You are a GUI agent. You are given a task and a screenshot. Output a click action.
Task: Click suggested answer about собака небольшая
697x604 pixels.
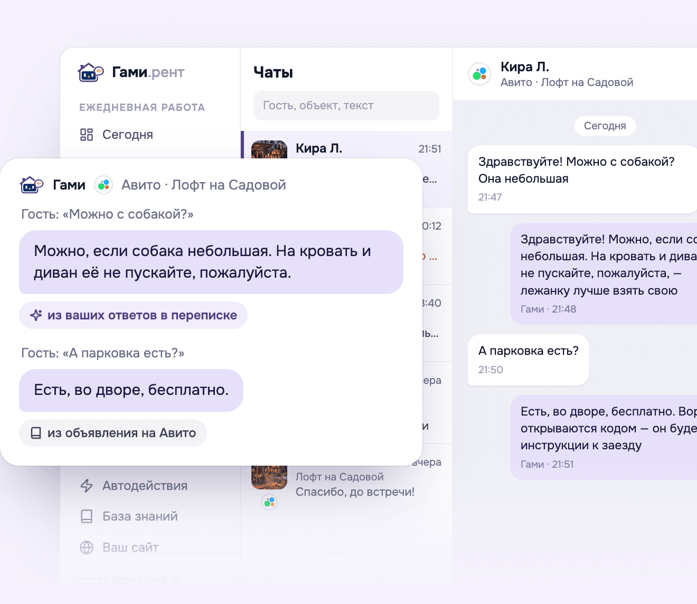pyautogui.click(x=211, y=262)
